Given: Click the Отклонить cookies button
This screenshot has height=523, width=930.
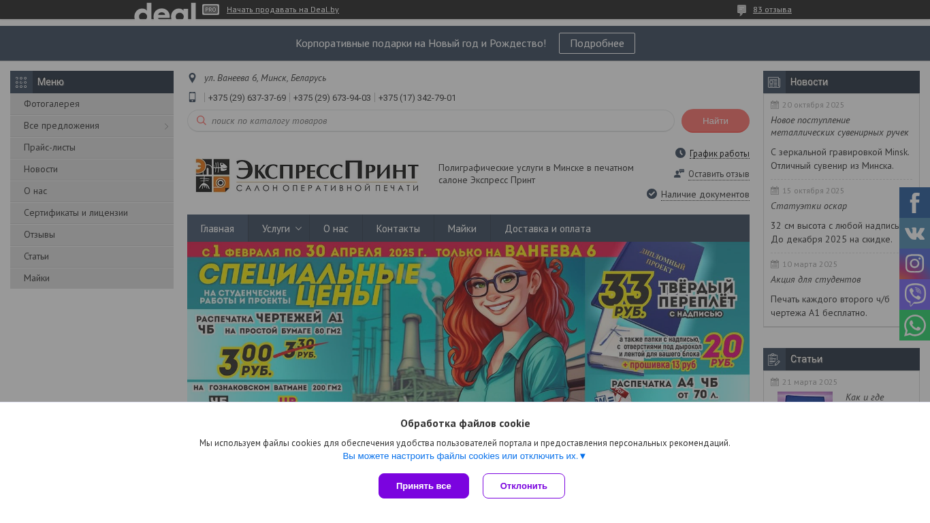Looking at the screenshot, I should (524, 486).
